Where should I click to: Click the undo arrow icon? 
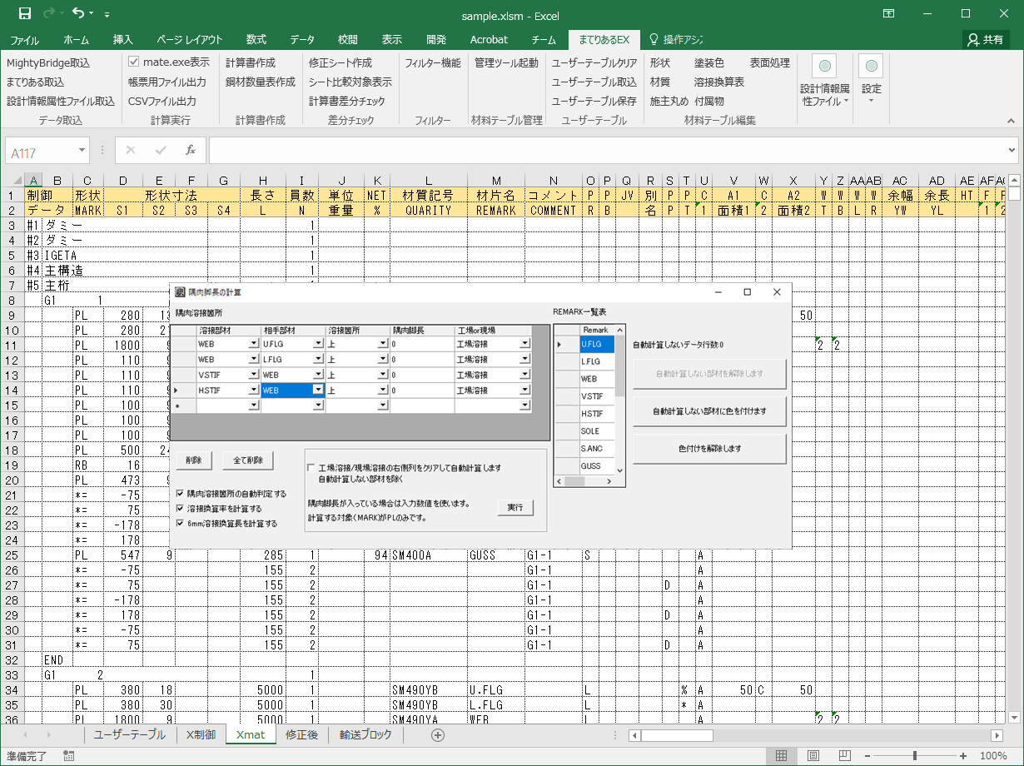pos(78,13)
